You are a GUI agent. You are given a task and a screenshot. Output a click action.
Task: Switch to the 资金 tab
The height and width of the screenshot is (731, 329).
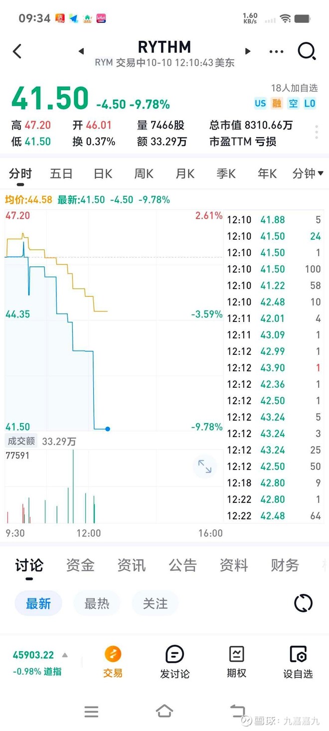80,565
